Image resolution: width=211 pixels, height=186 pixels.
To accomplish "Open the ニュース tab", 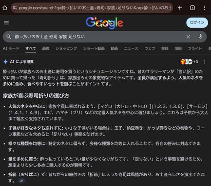I will click(131, 48).
